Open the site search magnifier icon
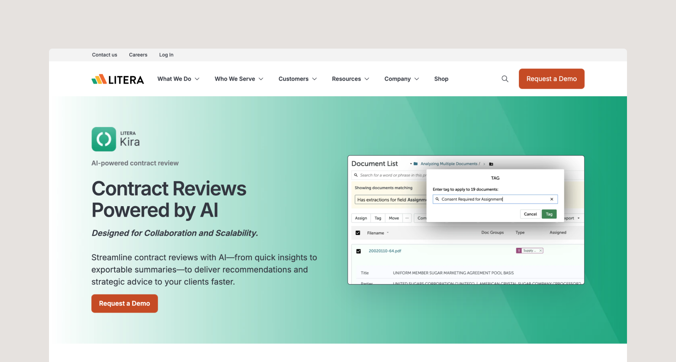The image size is (676, 362). coord(505,79)
